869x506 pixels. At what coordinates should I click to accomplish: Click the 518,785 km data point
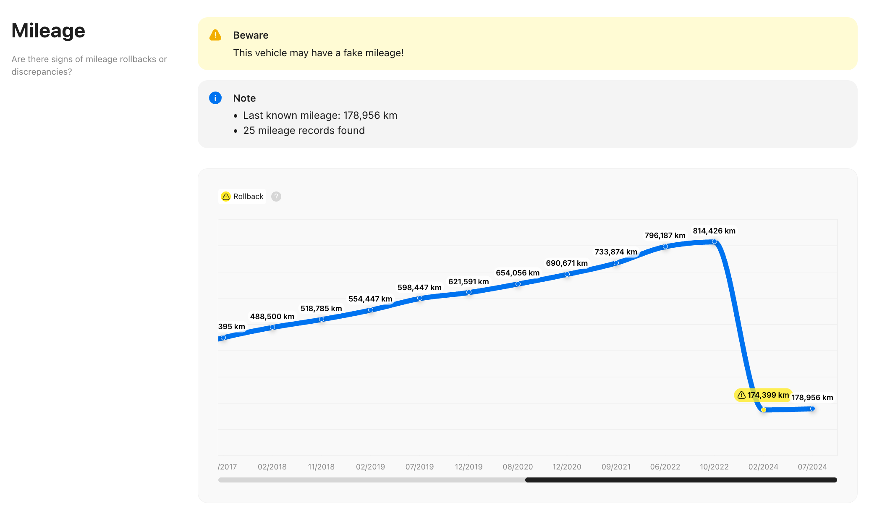coord(321,319)
